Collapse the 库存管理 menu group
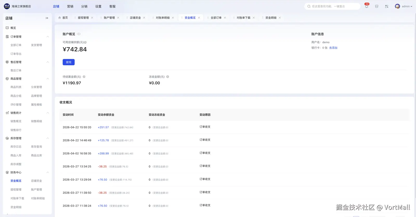 (48, 138)
